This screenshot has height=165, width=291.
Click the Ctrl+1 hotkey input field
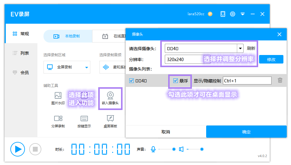tap(247, 81)
